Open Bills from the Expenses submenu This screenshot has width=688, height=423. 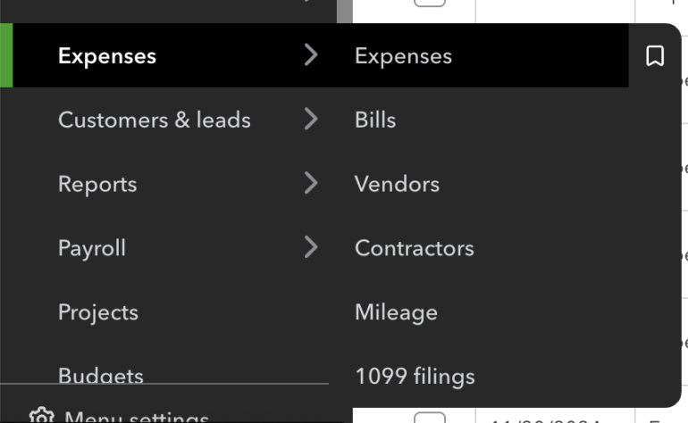[375, 120]
